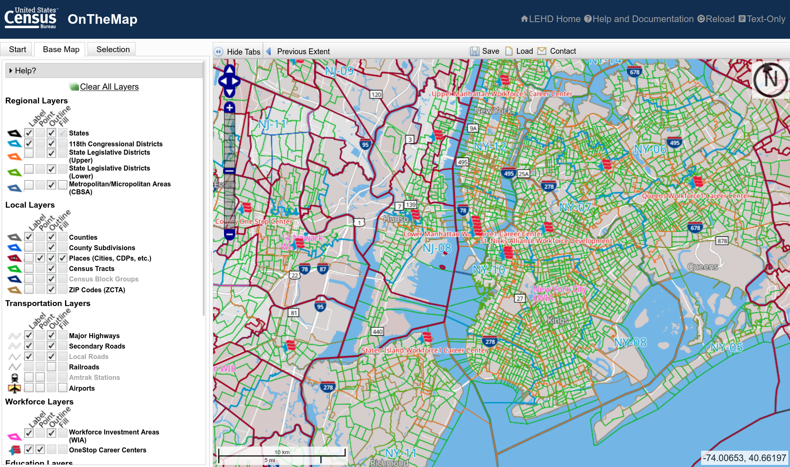Image resolution: width=790 pixels, height=467 pixels.
Task: Toggle the States label checkbox
Action: click(29, 133)
